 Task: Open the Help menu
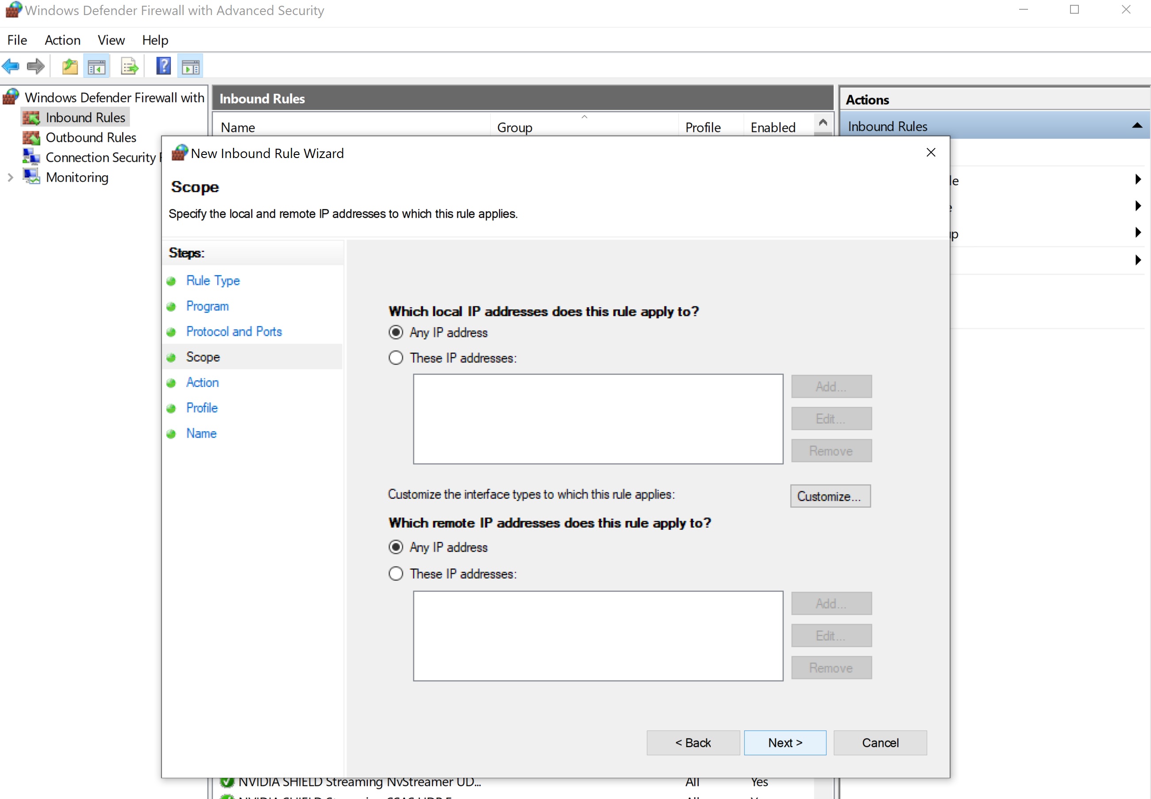point(155,40)
